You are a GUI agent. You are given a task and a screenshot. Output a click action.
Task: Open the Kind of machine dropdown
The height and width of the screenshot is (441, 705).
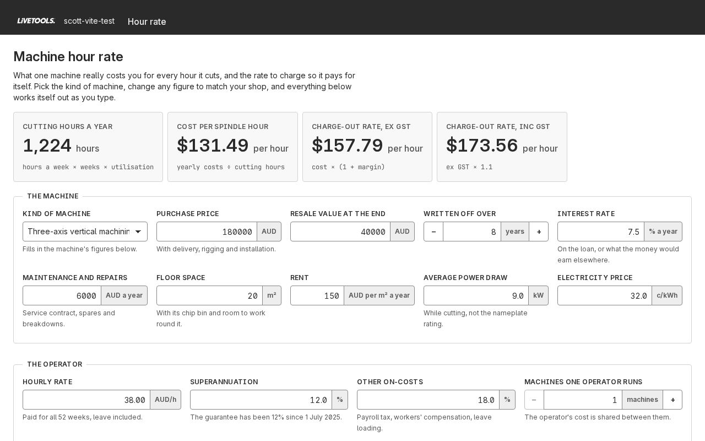85,232
